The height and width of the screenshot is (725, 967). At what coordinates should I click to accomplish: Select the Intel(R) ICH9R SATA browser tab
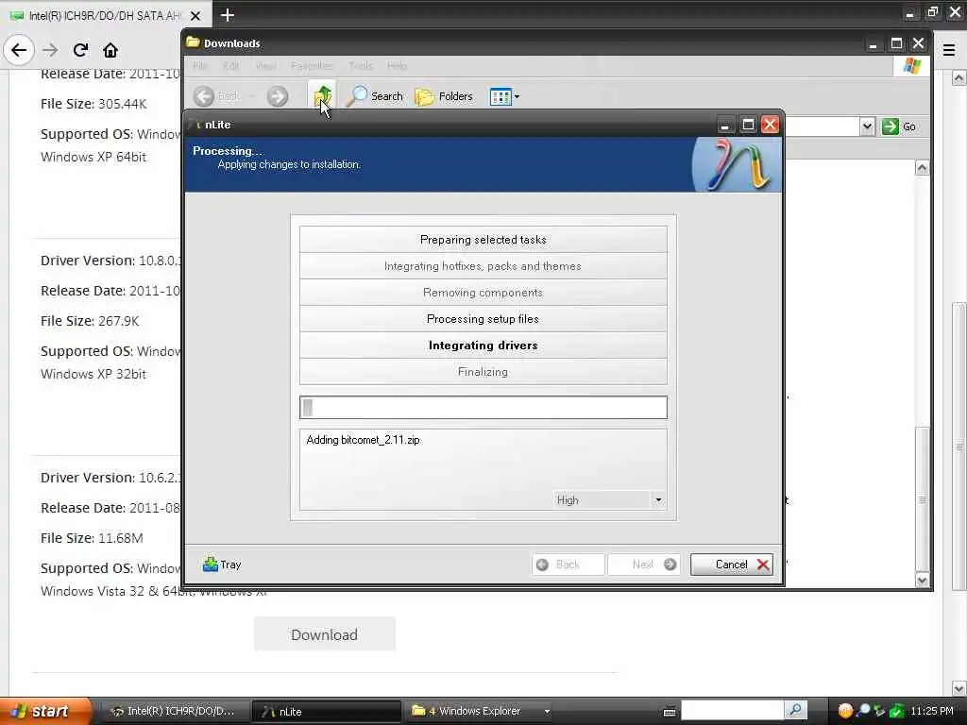(105, 15)
